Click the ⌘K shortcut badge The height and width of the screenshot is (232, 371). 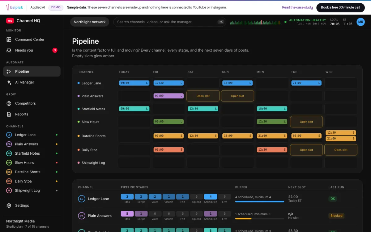click(x=221, y=22)
